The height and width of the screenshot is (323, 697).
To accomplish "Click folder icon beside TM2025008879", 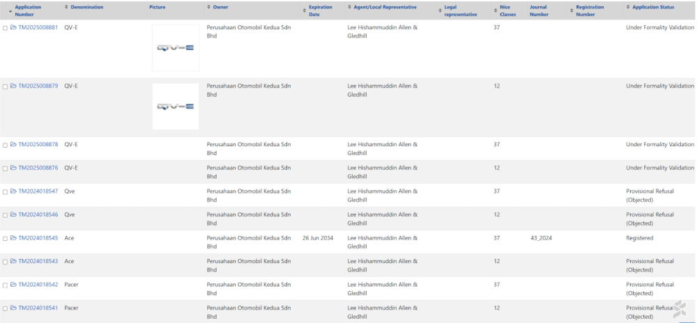I will tap(13, 86).
